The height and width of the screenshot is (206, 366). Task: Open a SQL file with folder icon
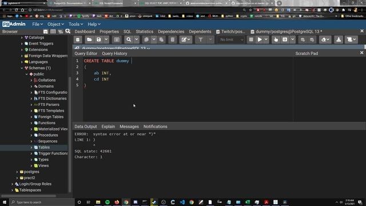click(89, 39)
